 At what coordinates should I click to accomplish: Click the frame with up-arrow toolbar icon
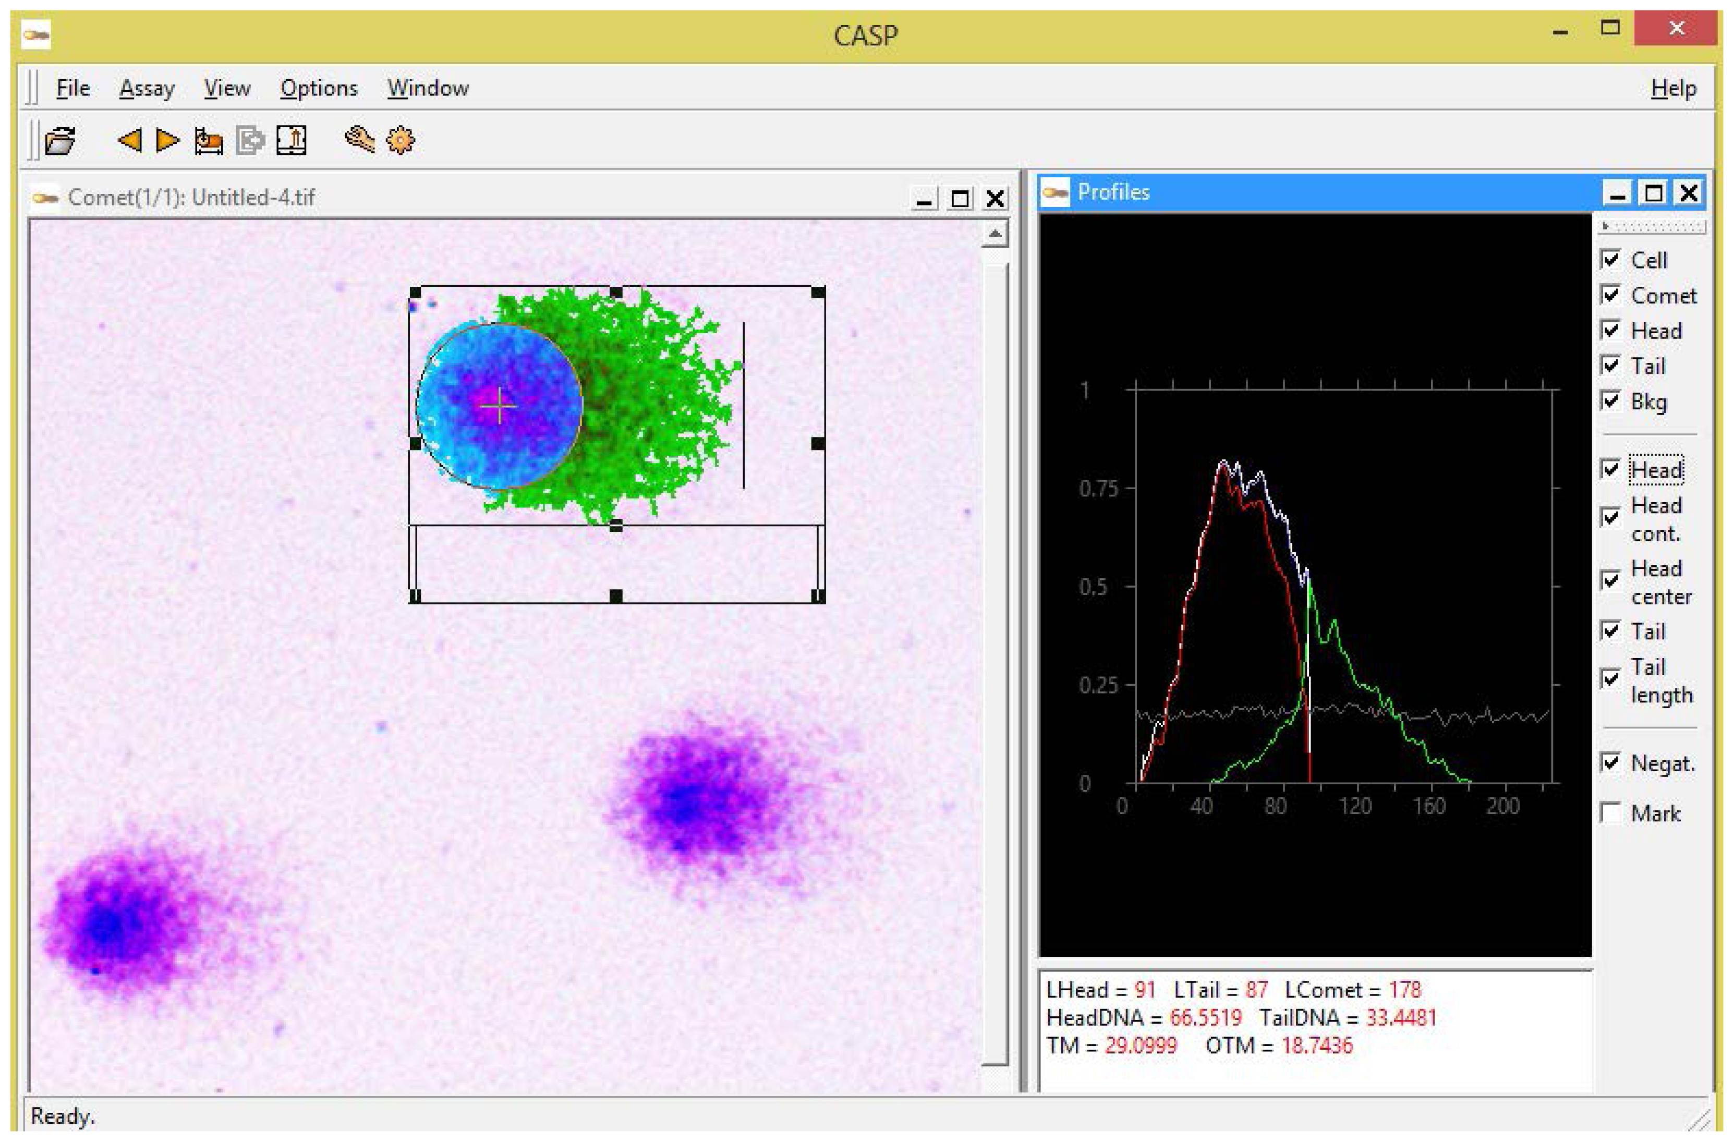[292, 140]
